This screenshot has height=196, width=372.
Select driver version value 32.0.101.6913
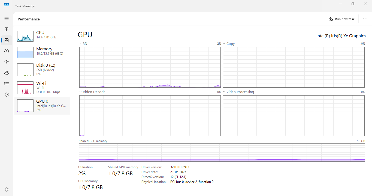pyautogui.click(x=180, y=167)
